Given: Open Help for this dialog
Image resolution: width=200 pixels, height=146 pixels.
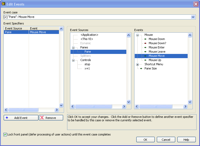Looking at the screenshot, I should click(x=187, y=140).
